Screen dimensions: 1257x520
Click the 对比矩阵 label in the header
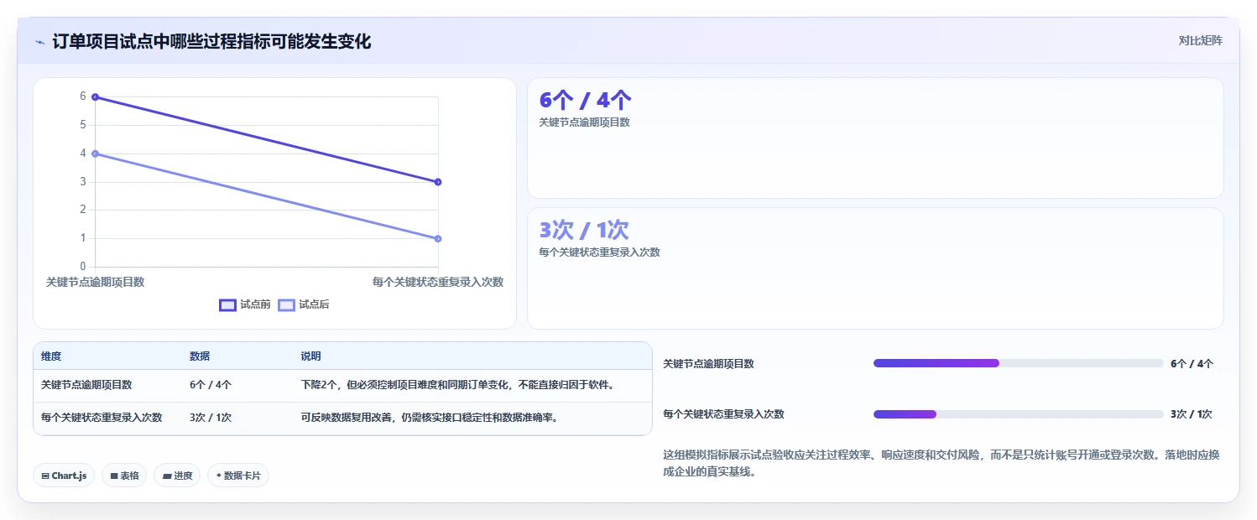[x=1201, y=40]
